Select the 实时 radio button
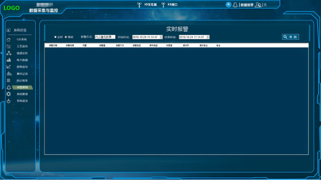Viewport: 321px width, 180px height. [x=55, y=37]
